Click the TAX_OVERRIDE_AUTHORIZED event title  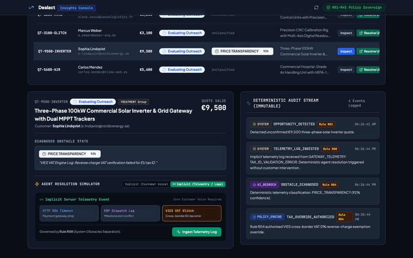pos(311,217)
